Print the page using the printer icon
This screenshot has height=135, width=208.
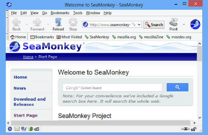(x=174, y=22)
